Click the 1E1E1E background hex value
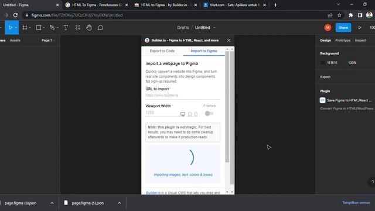 [332, 63]
